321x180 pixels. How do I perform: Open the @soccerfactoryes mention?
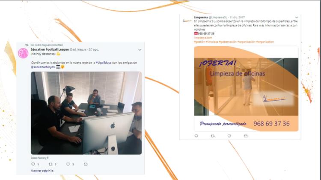[43, 67]
